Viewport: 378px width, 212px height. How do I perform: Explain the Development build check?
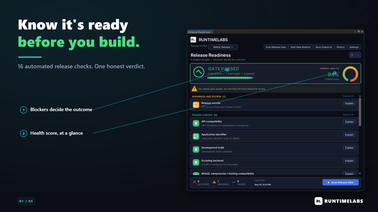pos(349,148)
